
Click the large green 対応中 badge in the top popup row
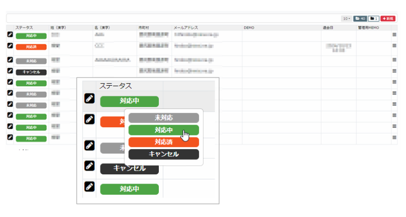click(x=129, y=101)
